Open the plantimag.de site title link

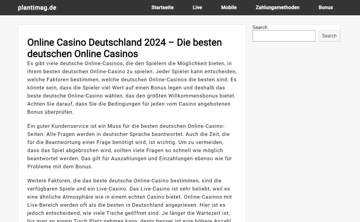point(37,7)
